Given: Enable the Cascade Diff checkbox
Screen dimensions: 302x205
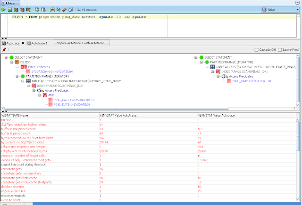Looking at the screenshot, I should (256, 50).
